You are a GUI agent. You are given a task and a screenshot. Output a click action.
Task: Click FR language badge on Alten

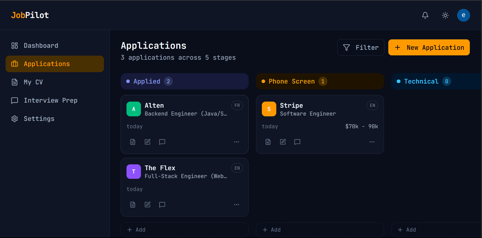pyautogui.click(x=237, y=105)
